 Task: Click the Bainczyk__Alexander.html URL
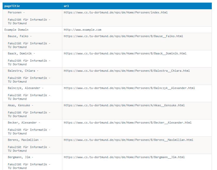(x=129, y=88)
